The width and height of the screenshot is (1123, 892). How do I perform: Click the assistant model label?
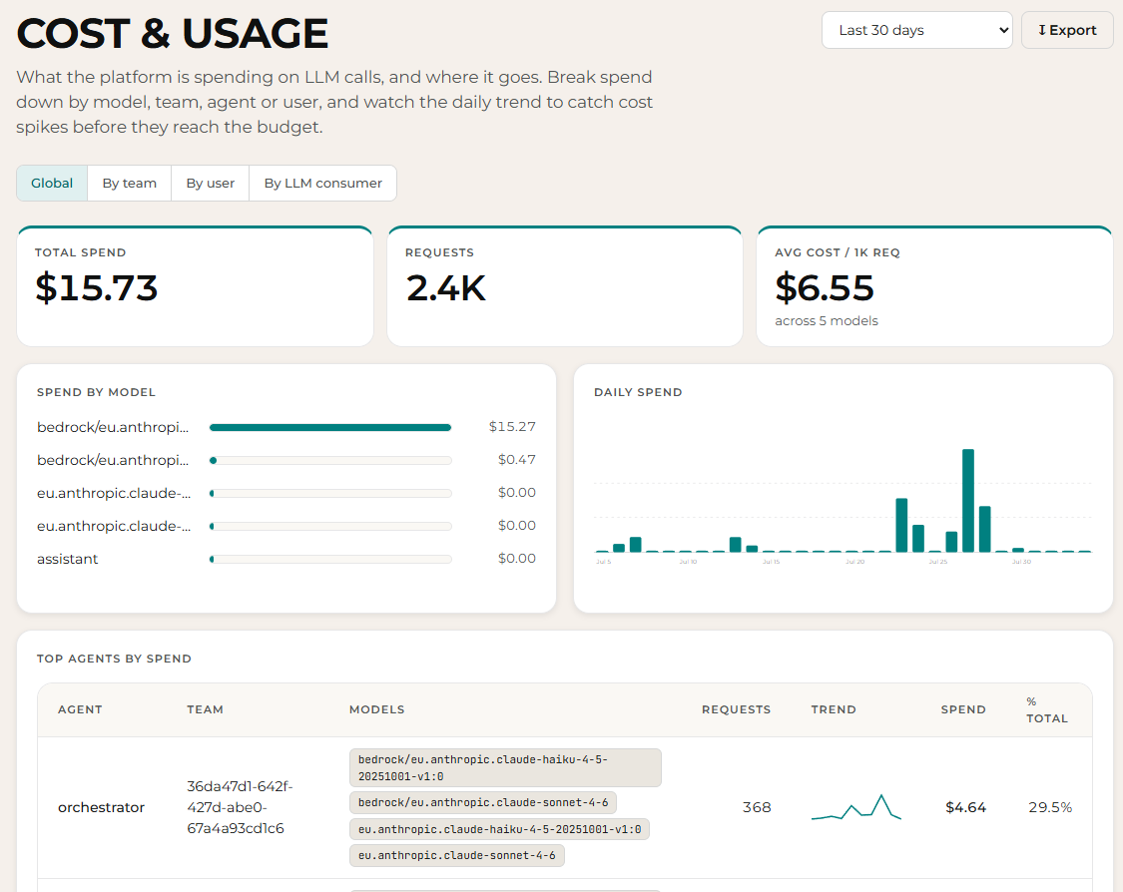[x=67, y=559]
